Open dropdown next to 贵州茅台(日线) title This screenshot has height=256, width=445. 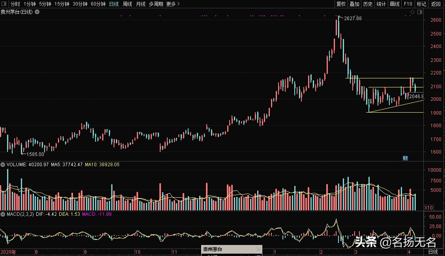(x=37, y=12)
